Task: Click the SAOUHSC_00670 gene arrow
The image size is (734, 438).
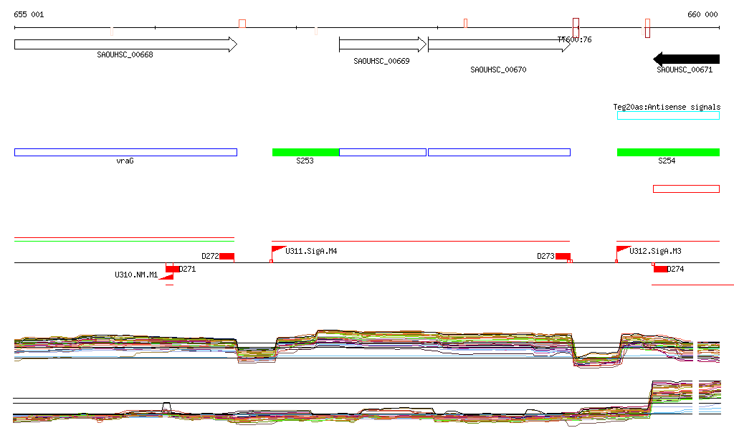Action: pyautogui.click(x=499, y=44)
